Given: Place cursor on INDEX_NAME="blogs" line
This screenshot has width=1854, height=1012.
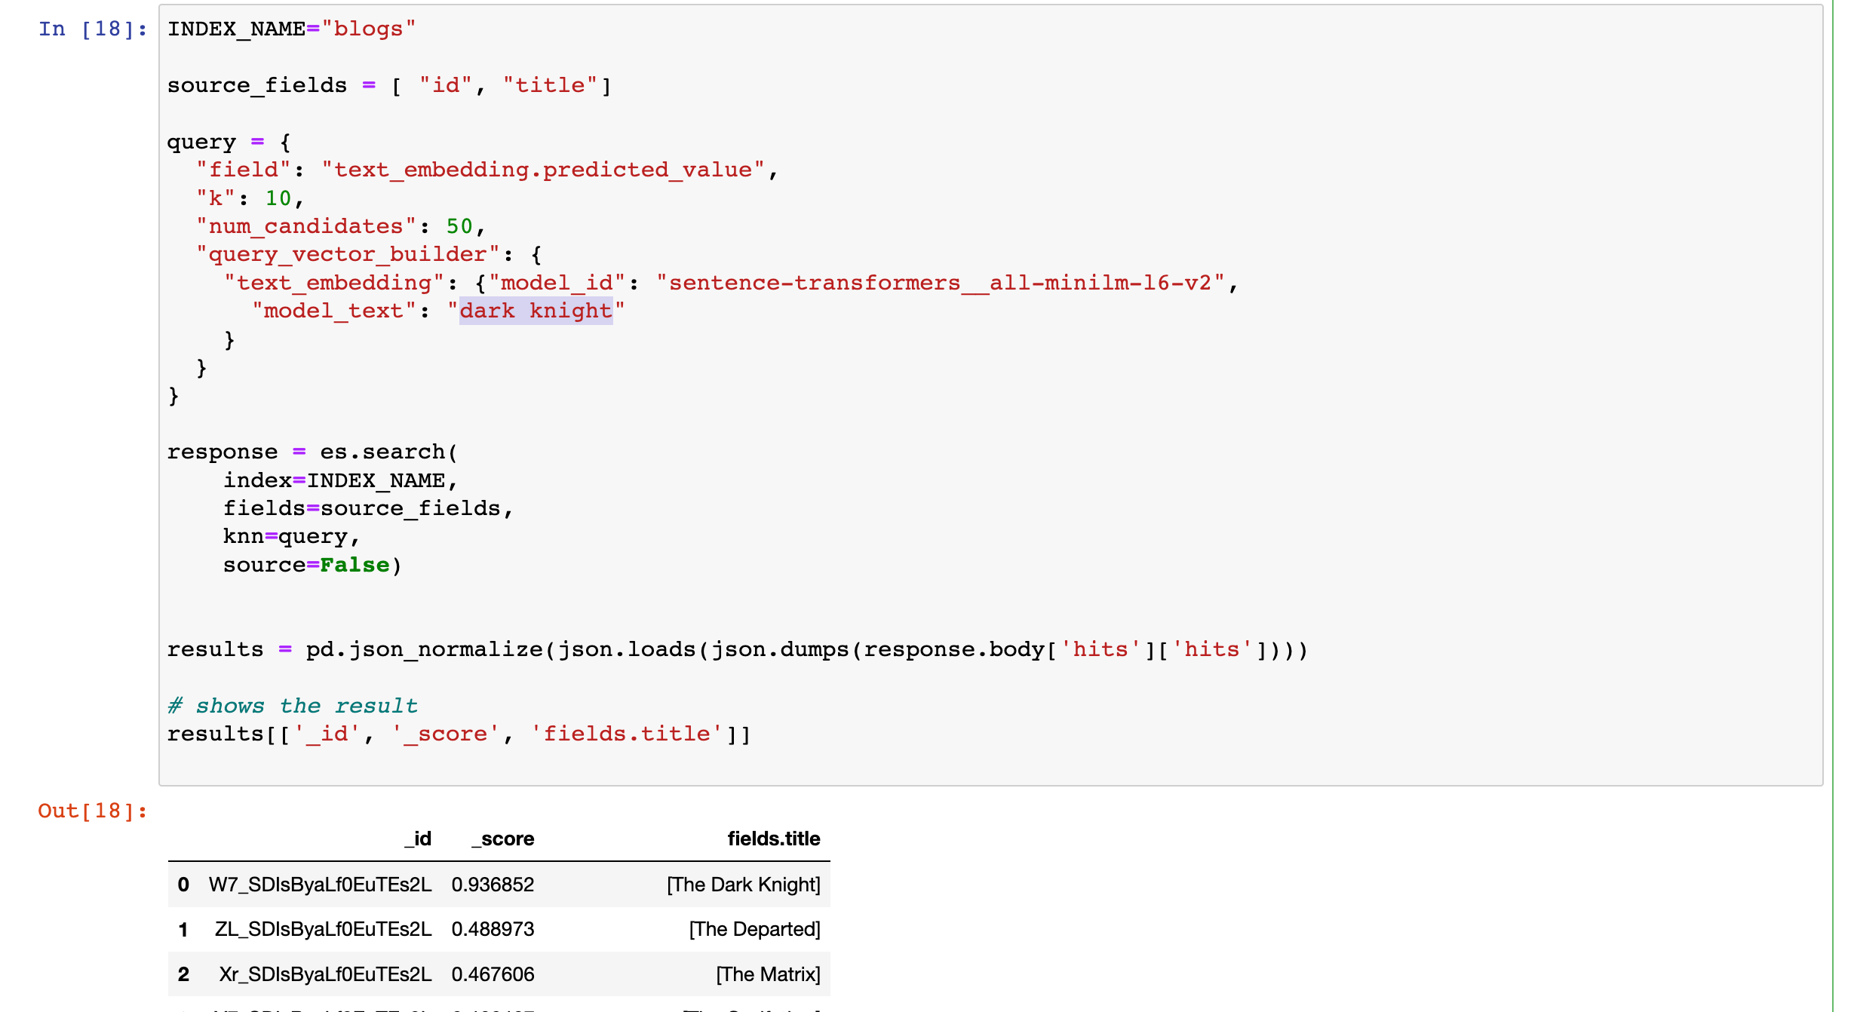Looking at the screenshot, I should (x=291, y=29).
